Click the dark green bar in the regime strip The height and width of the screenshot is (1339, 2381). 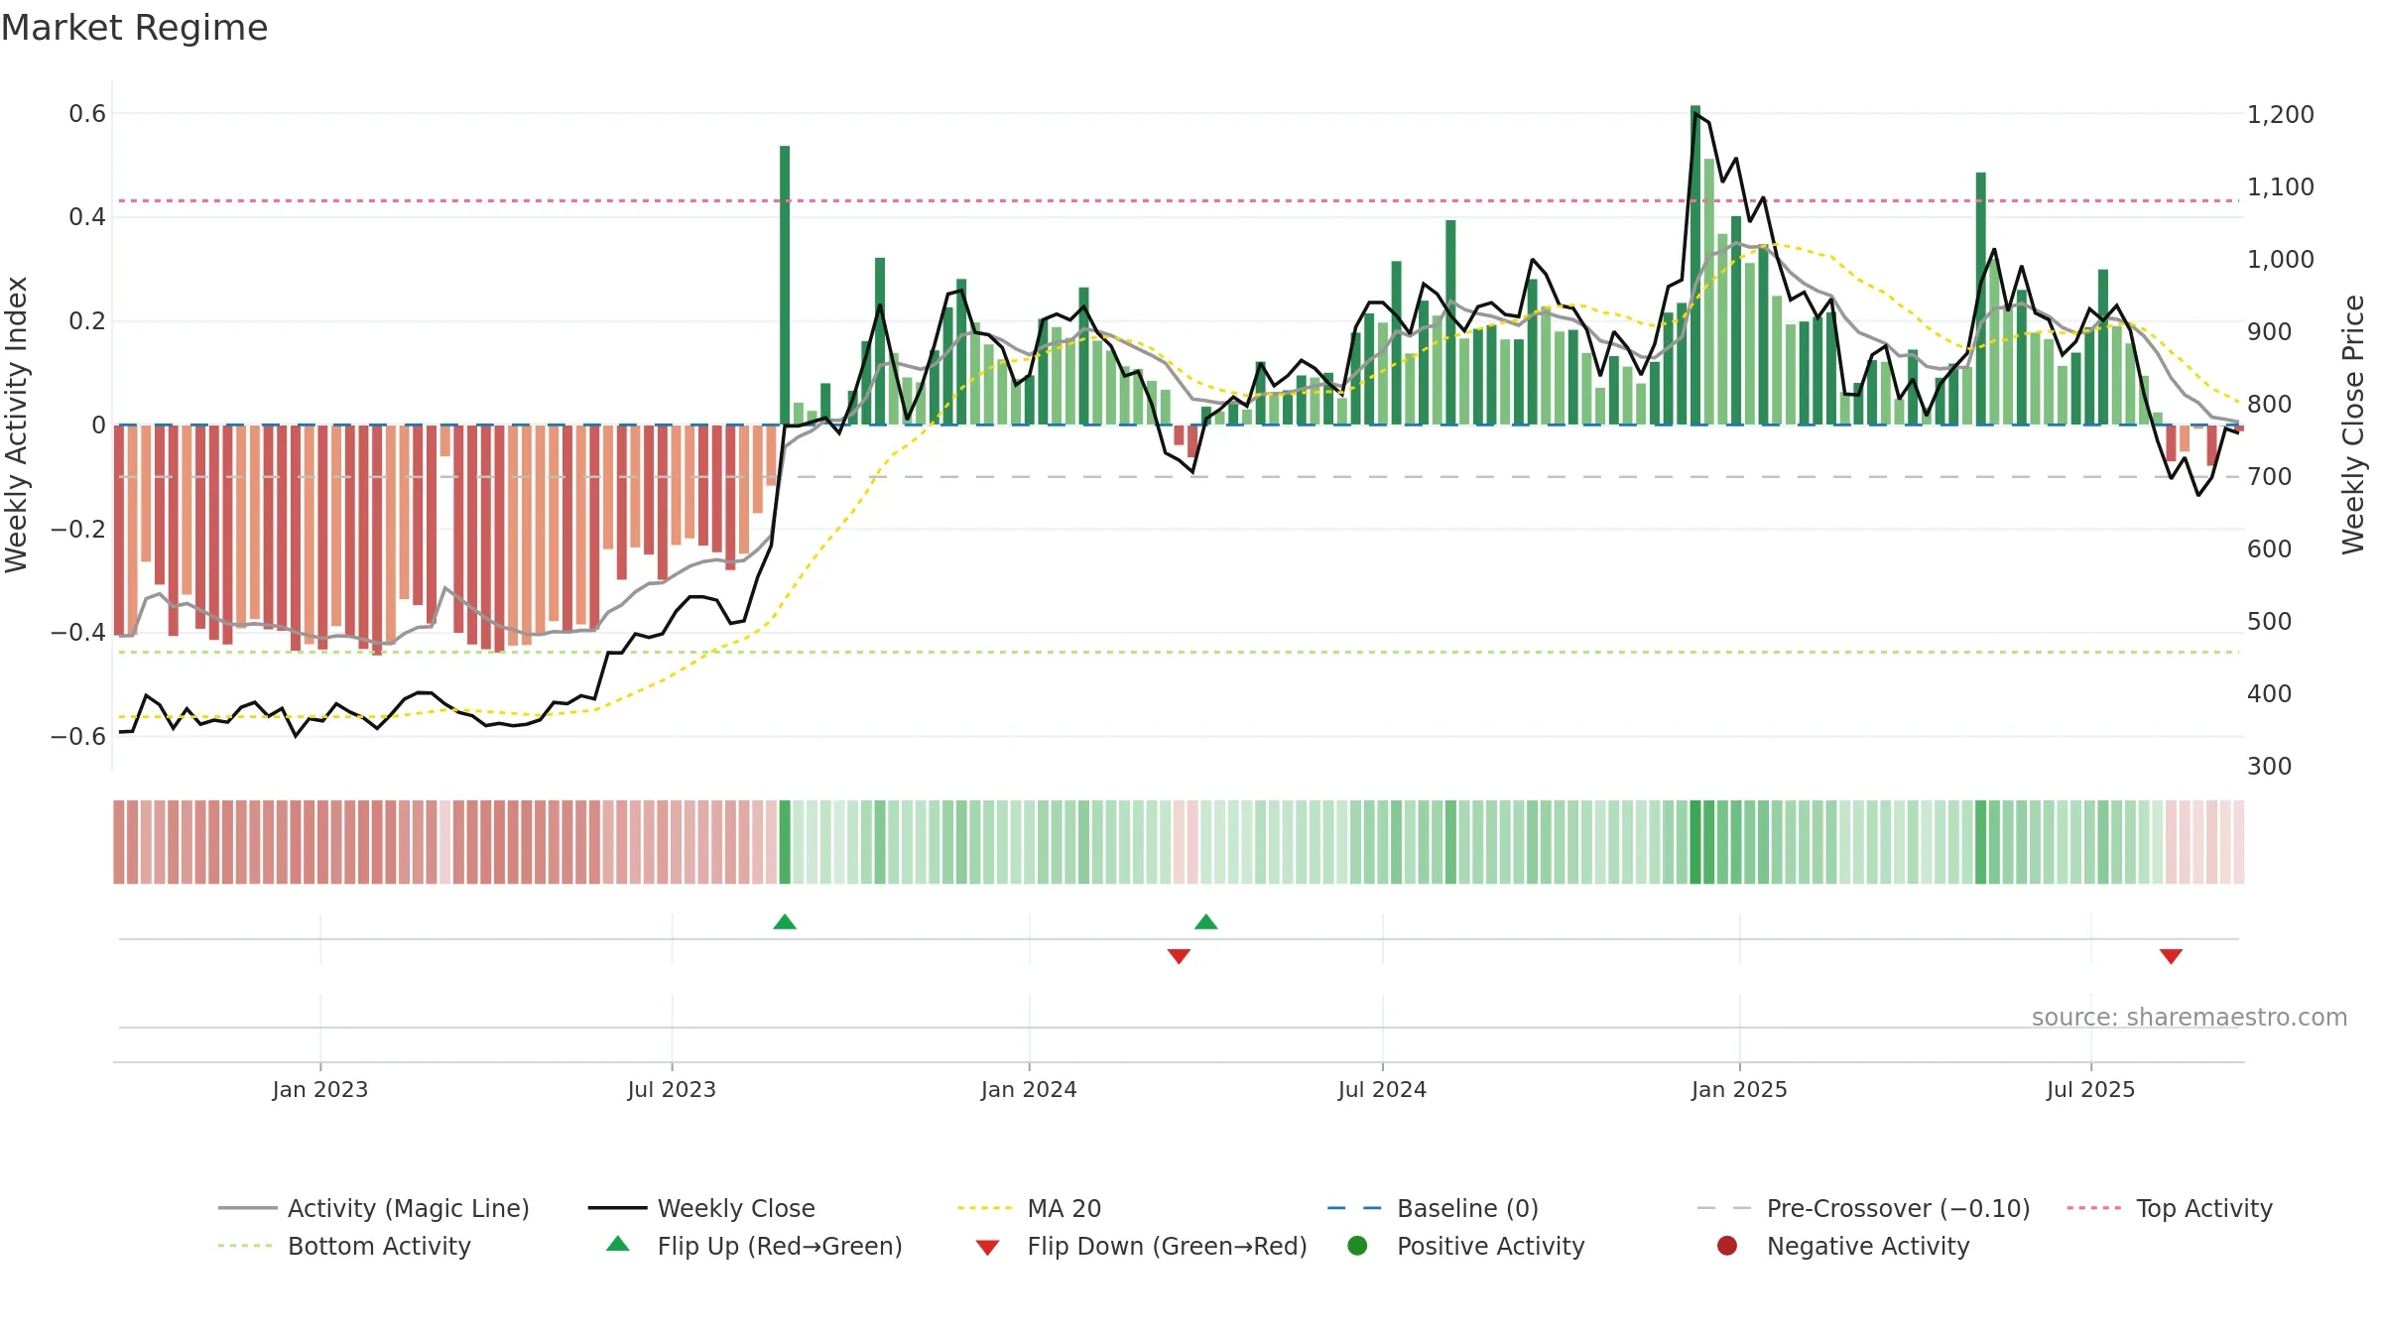click(1695, 842)
